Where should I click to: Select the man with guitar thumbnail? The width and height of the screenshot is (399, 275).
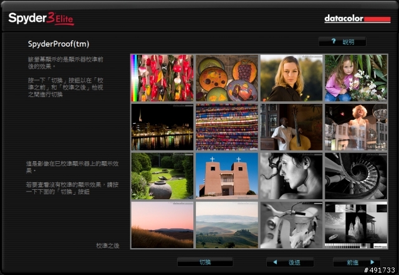click(x=291, y=127)
